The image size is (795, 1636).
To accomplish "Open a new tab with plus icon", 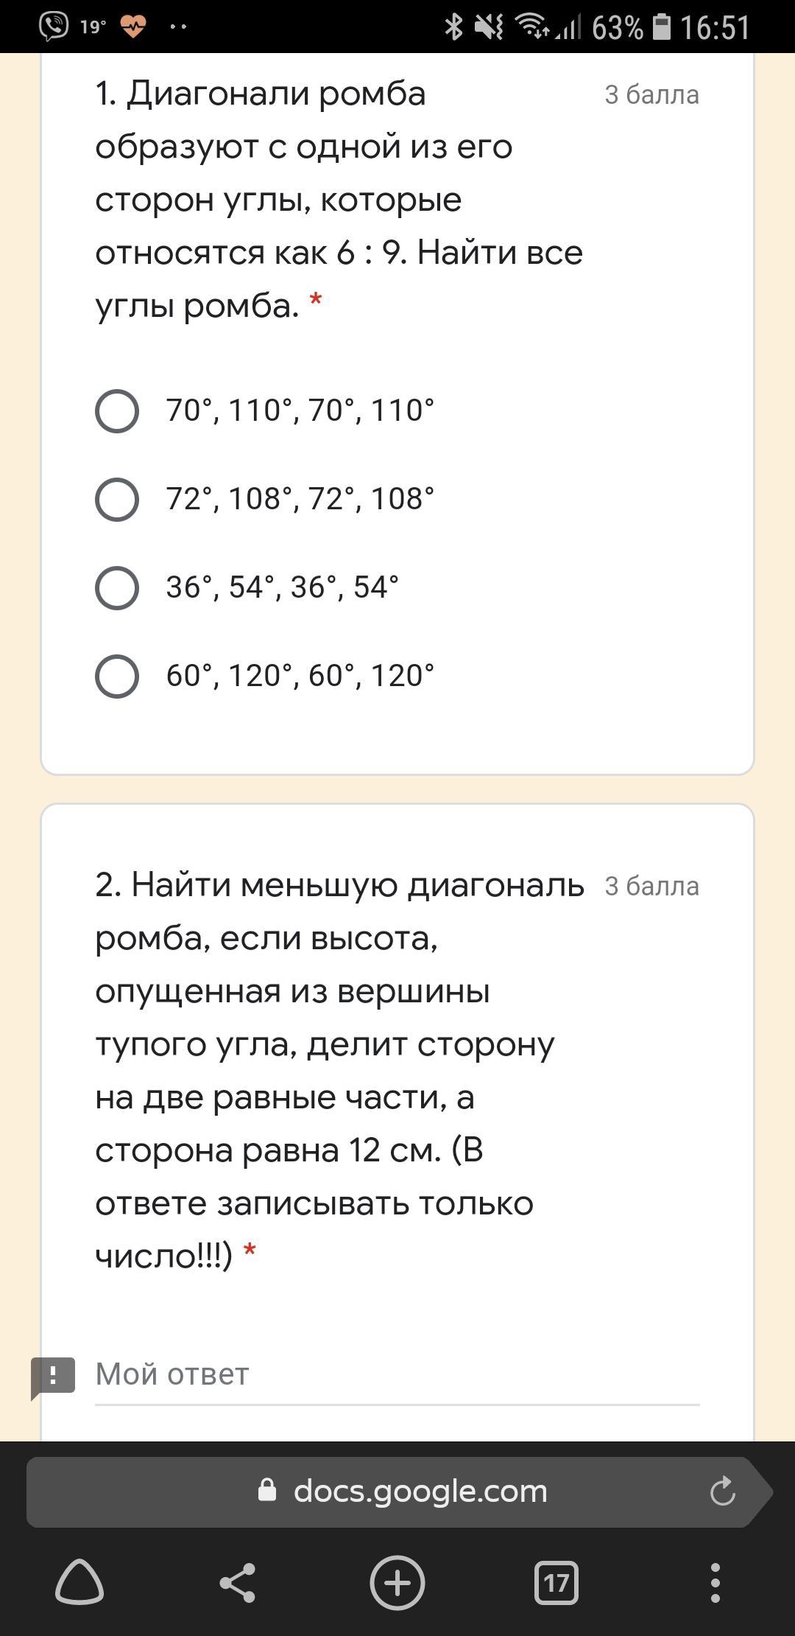I will click(397, 1582).
